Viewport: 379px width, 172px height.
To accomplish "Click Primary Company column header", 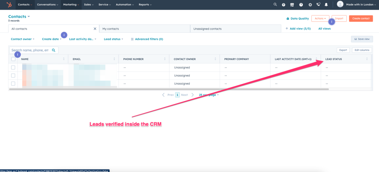I will (245, 59).
